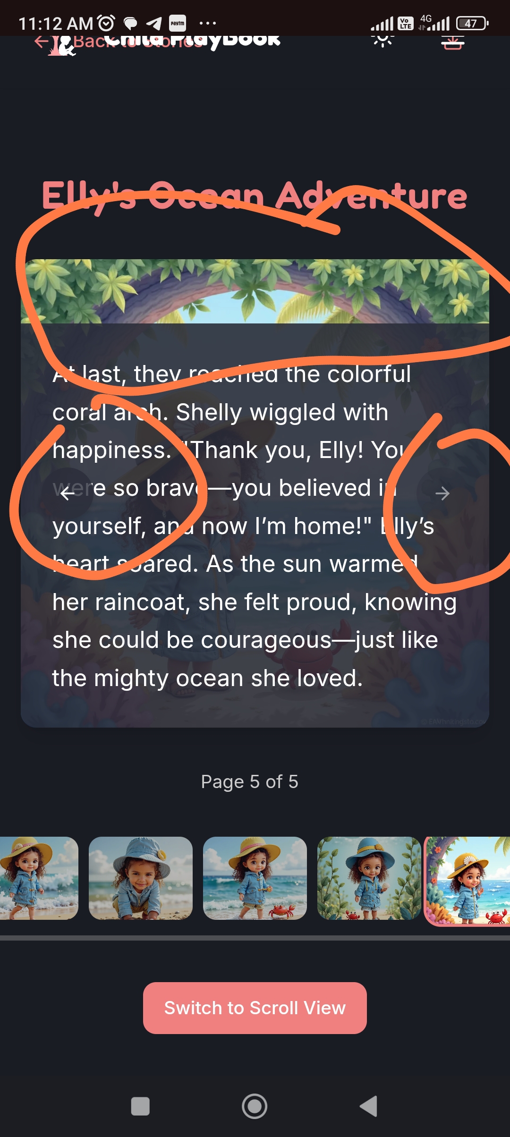Tap the Back to Stories arrow
The image size is (510, 1137).
tap(41, 42)
